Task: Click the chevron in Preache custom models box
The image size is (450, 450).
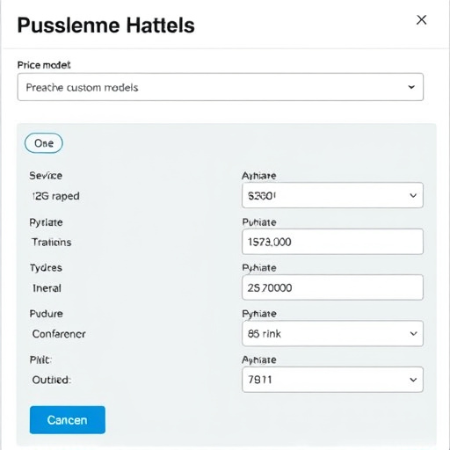Action: pos(411,87)
